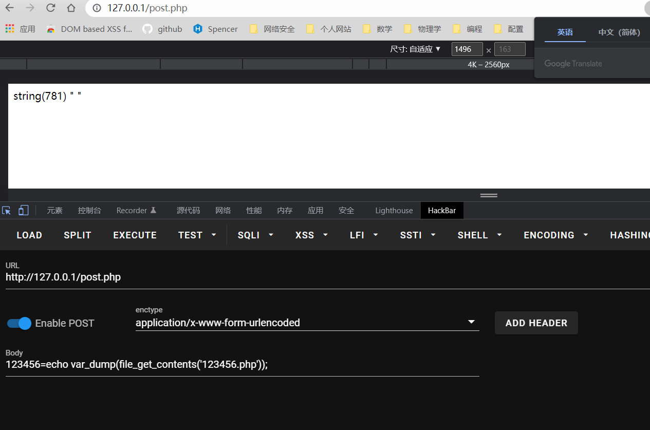Open the Recorder DevTools tab
Screen dimensions: 650x430
(x=136, y=210)
